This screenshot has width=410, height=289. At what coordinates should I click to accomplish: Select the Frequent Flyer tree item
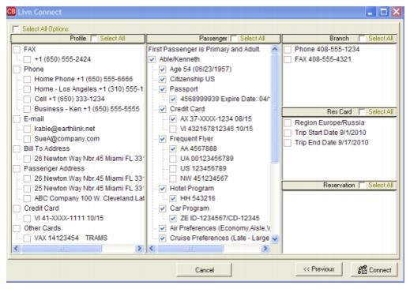point(191,139)
